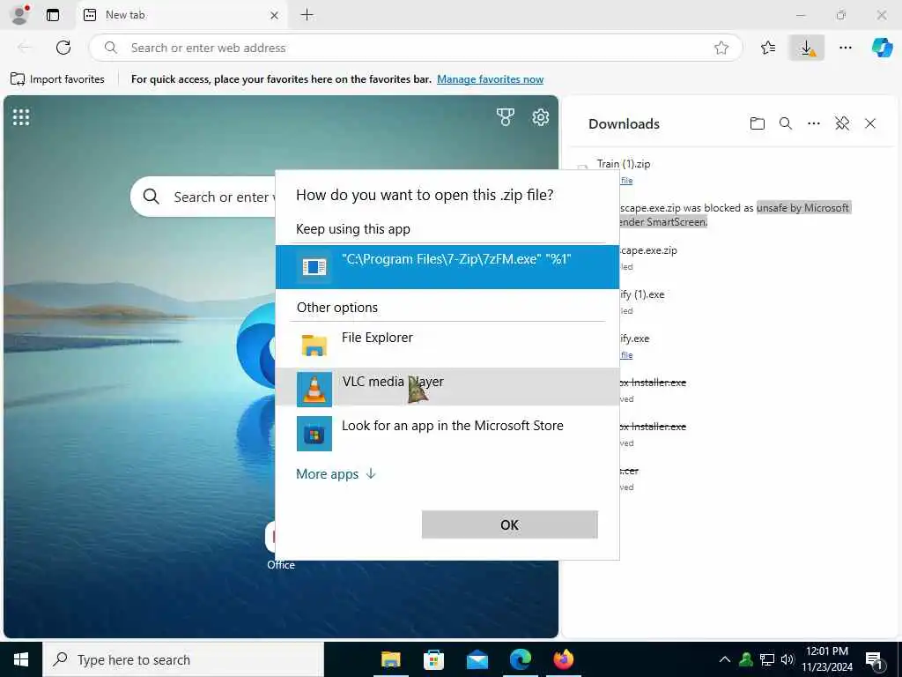This screenshot has width=902, height=677.
Task: Click the new tab page search box
Action: 204,197
